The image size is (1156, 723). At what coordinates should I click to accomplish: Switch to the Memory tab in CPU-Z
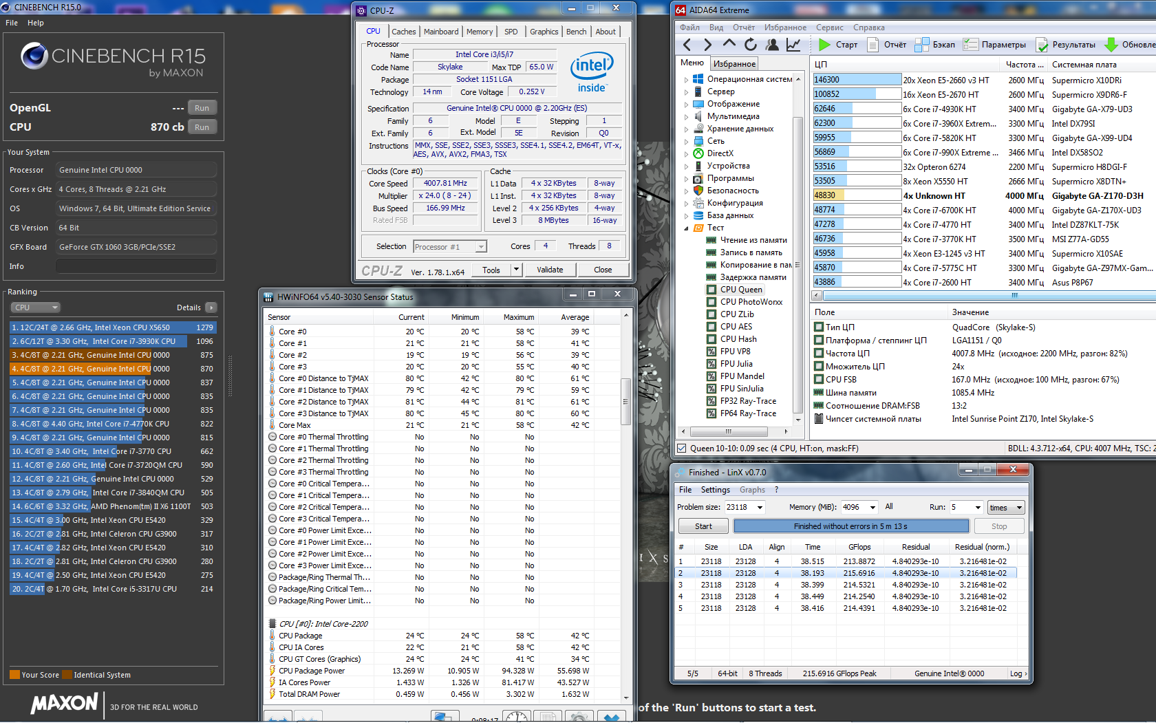[480, 32]
